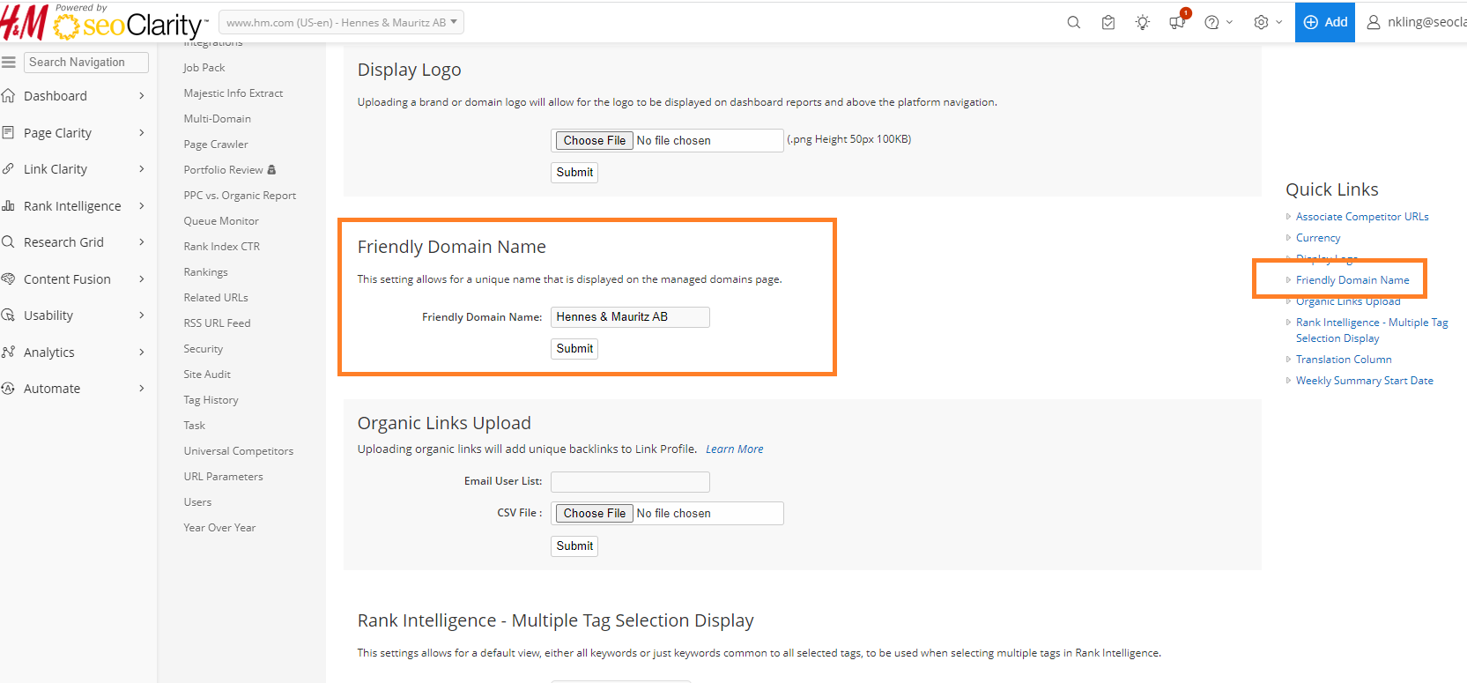Click the user profile icon
1467x683 pixels.
click(1373, 22)
